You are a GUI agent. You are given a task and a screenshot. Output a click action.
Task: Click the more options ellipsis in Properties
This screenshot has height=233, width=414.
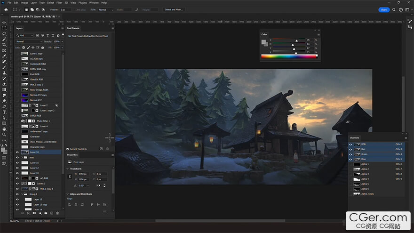pos(105,211)
